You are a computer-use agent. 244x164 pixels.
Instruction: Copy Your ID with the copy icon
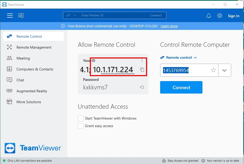142,70
